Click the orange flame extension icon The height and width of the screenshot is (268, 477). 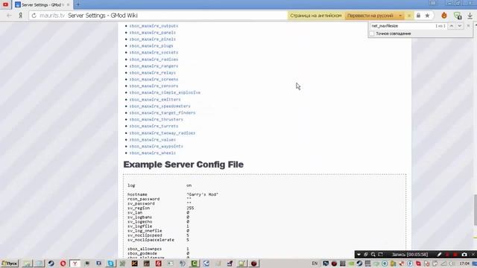coord(444,15)
